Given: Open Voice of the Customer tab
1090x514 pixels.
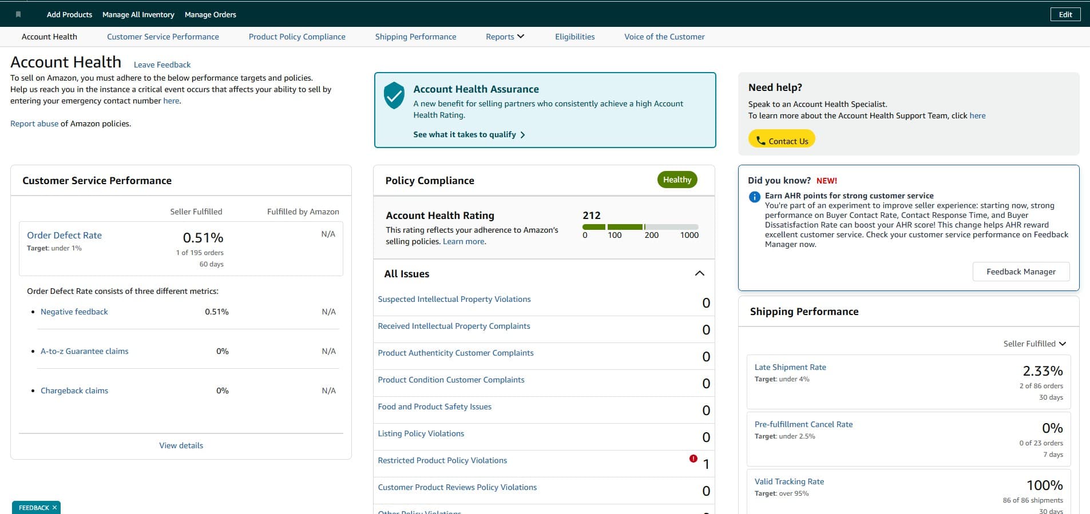Looking at the screenshot, I should (x=664, y=37).
